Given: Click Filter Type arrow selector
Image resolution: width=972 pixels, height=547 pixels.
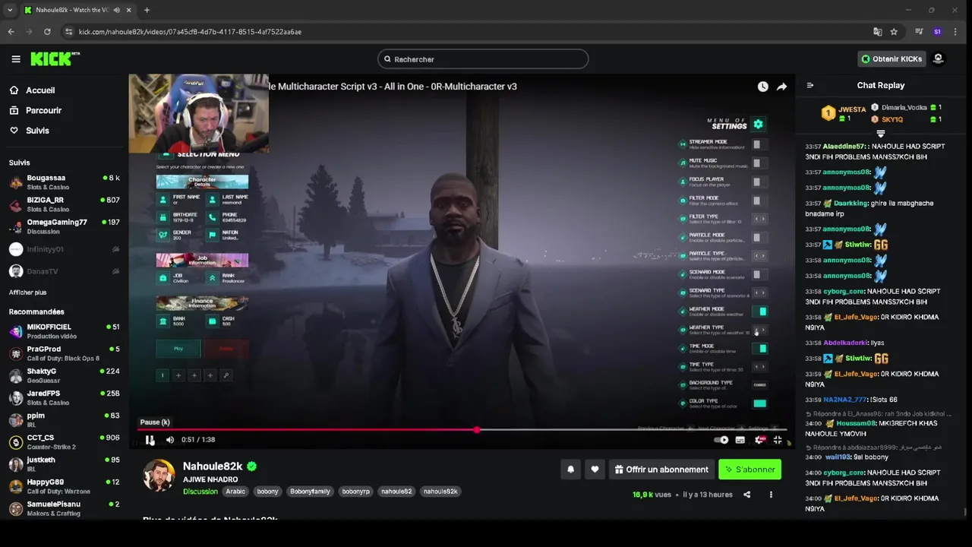Looking at the screenshot, I should (759, 219).
